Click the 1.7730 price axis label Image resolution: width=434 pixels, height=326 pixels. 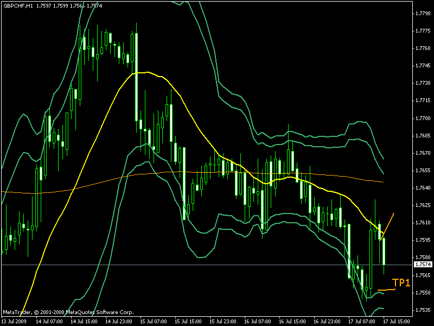pyautogui.click(x=423, y=83)
